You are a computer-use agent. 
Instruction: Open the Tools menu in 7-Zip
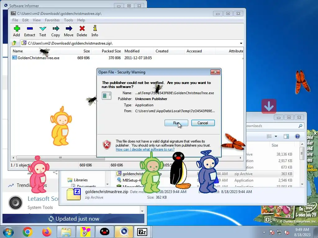[x=69, y=20]
